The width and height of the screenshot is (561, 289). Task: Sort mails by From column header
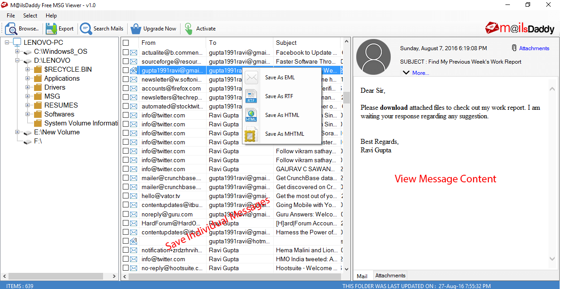pyautogui.click(x=173, y=43)
